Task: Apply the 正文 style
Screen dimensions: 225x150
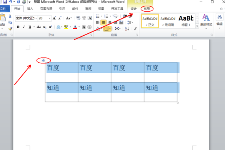Action: tap(150, 21)
